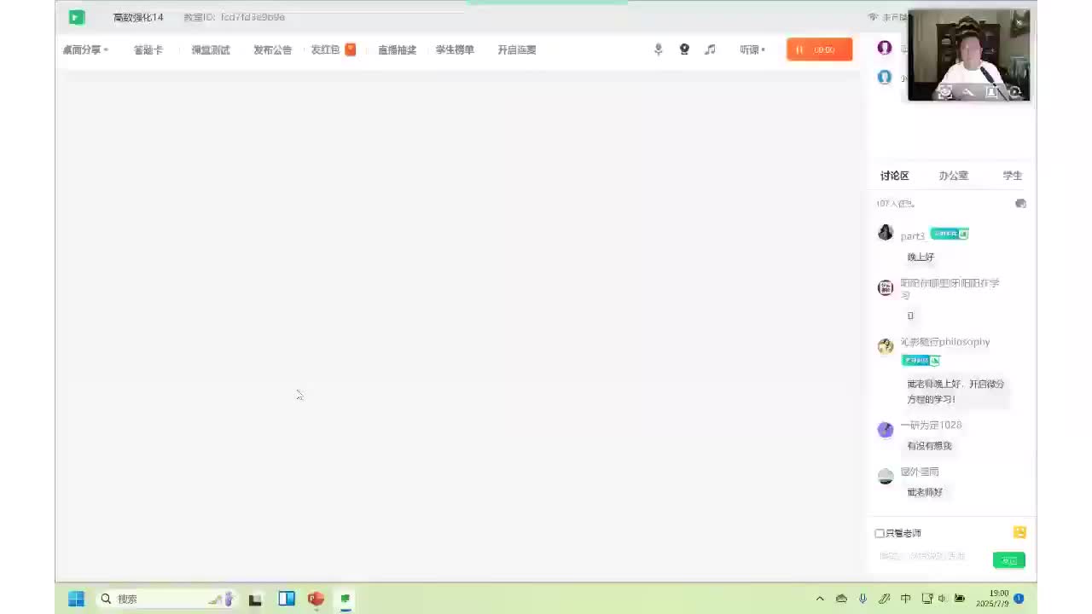Click the green badge next to part3
The image size is (1092, 614).
(949, 234)
